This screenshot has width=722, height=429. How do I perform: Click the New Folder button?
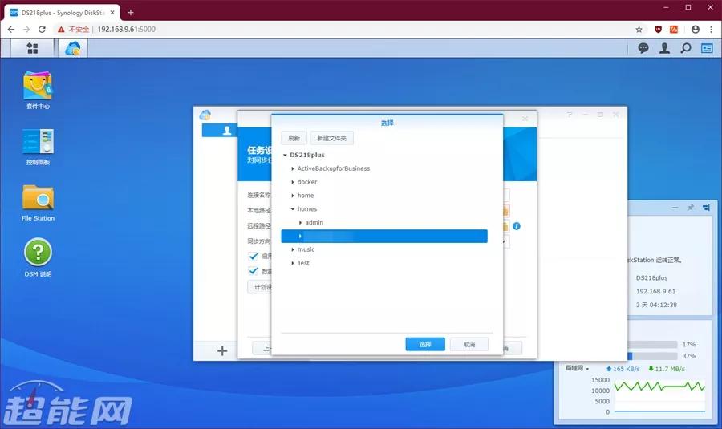(x=331, y=138)
